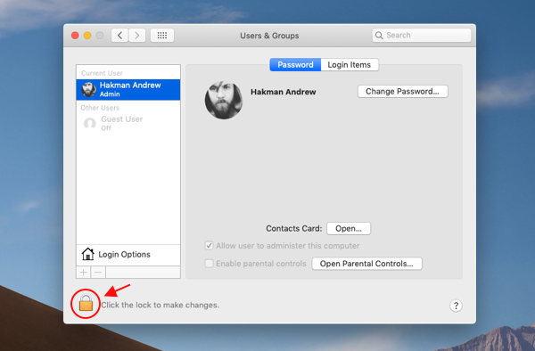Open the Contacts Card
Image resolution: width=535 pixels, height=351 pixels.
click(349, 228)
